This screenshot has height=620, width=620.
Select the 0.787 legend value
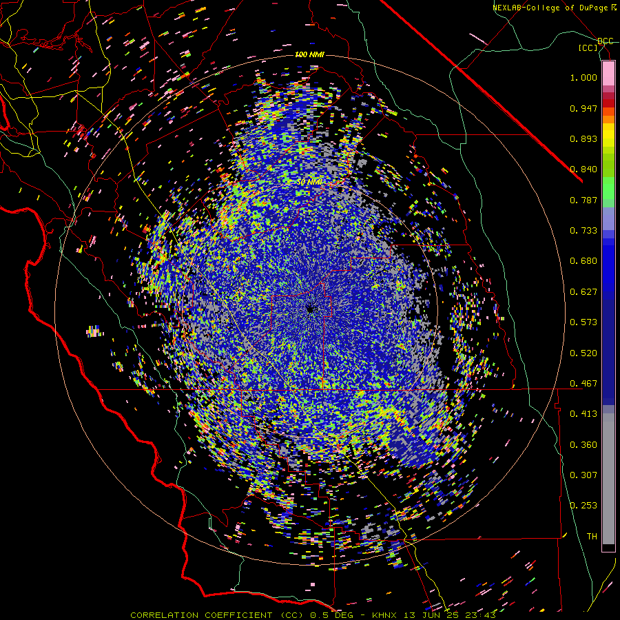[x=583, y=200]
